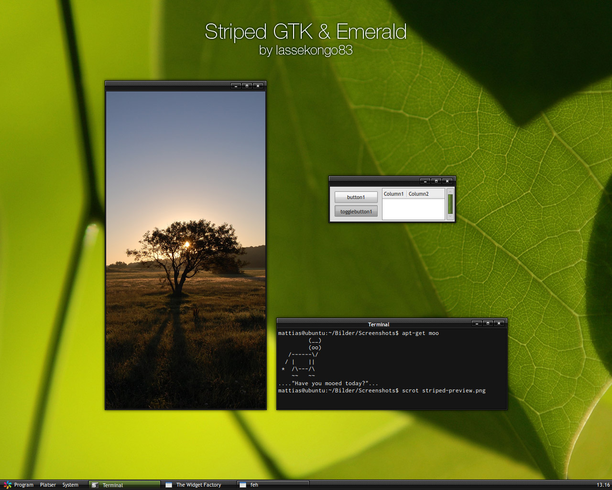612x490 pixels.
Task: Minimize the Terminal window
Action: point(477,323)
